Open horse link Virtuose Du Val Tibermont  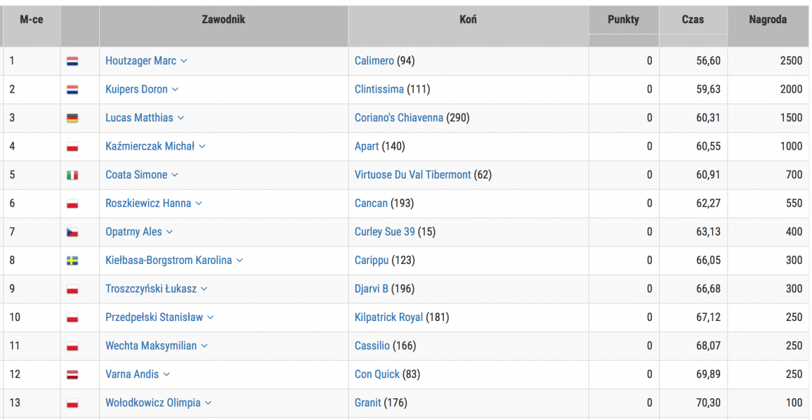[x=413, y=175]
